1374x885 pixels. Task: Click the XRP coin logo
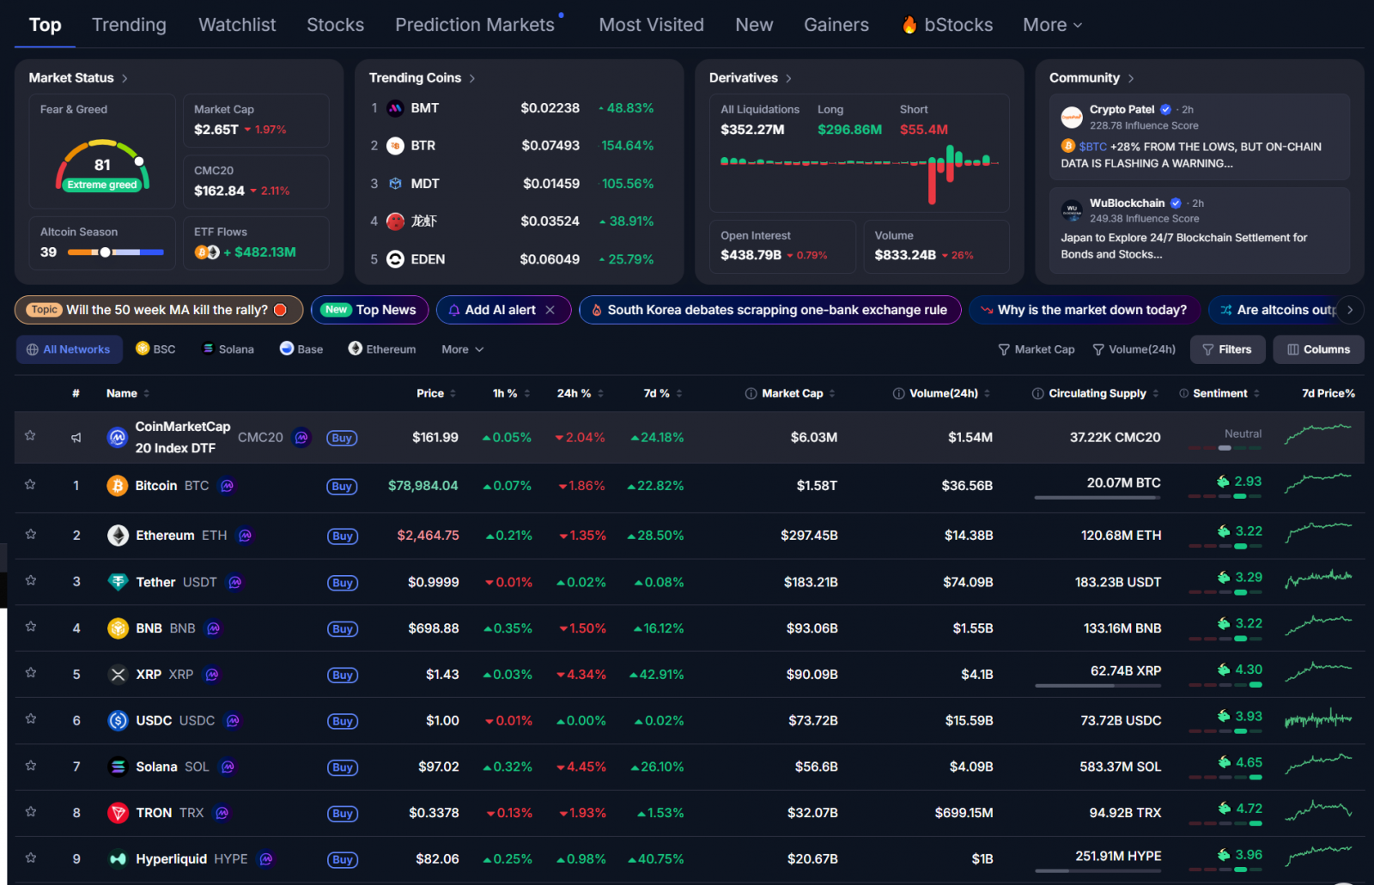118,675
